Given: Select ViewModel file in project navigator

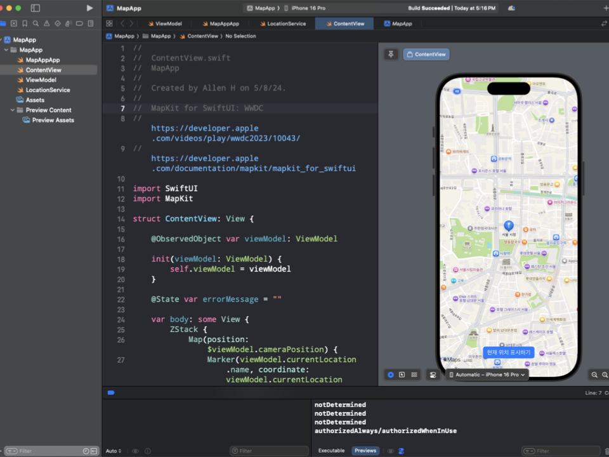Looking at the screenshot, I should 41,80.
